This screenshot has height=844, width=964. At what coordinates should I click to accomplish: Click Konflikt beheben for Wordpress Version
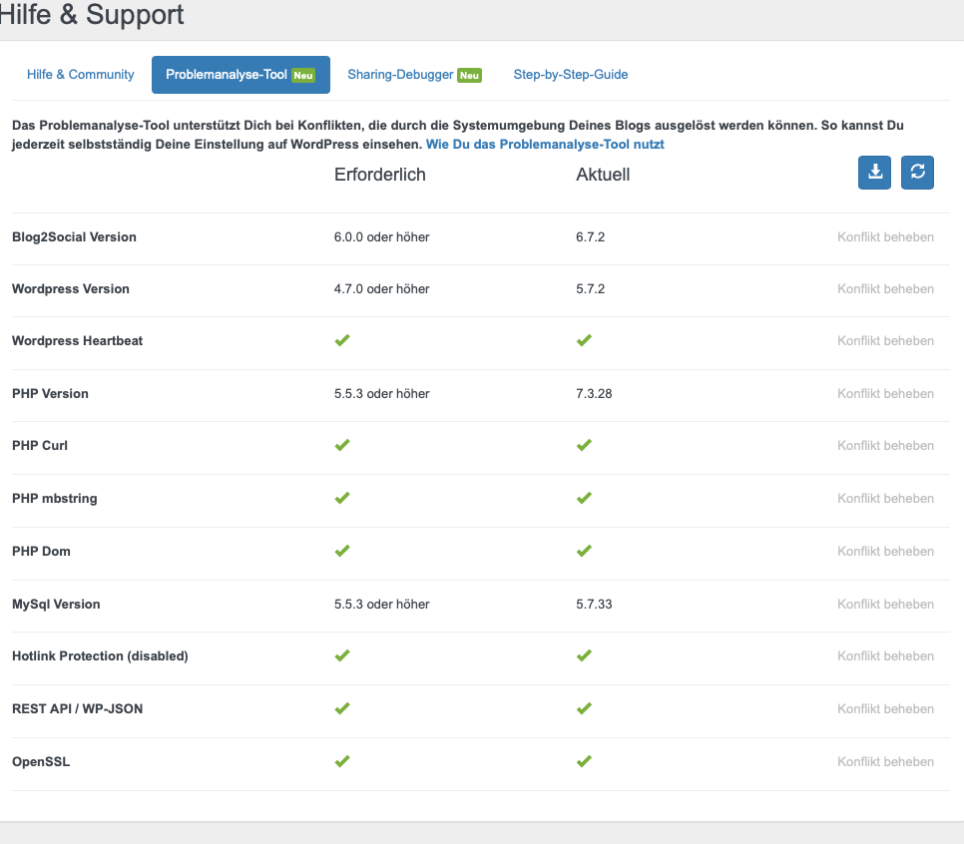[885, 289]
